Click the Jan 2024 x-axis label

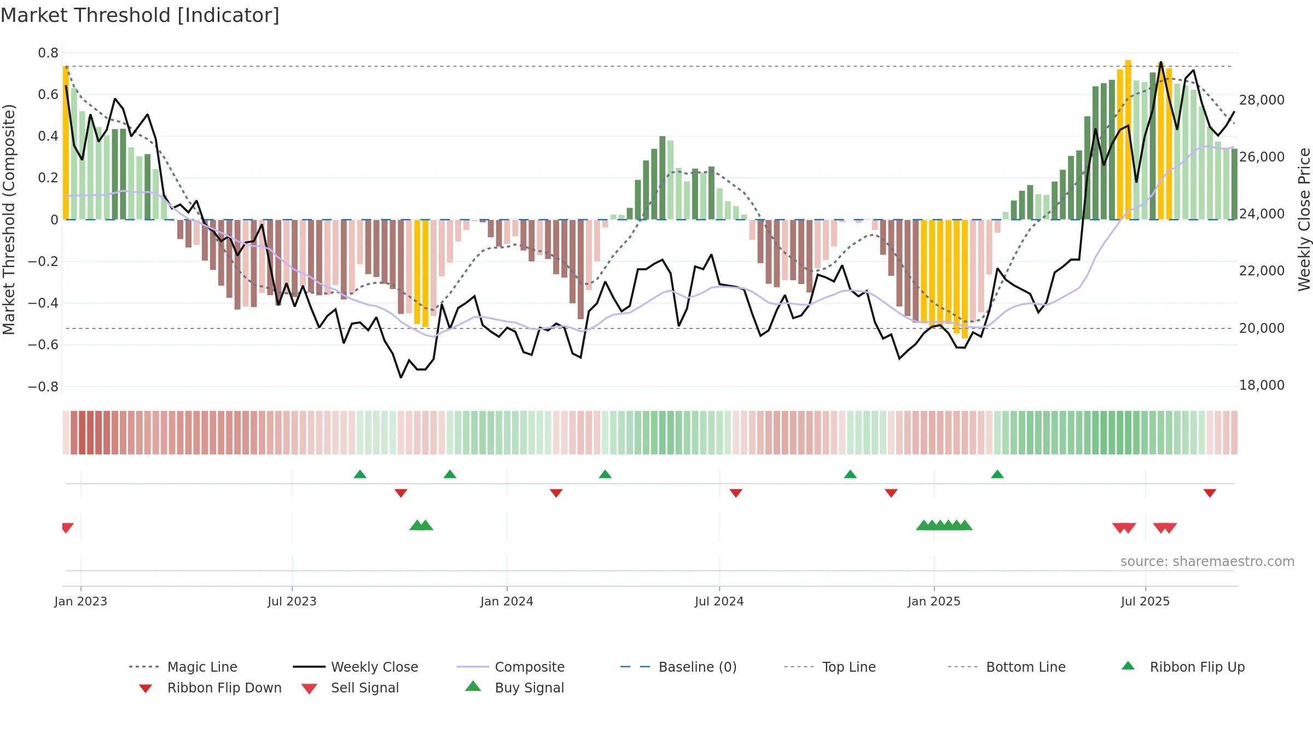click(x=507, y=601)
